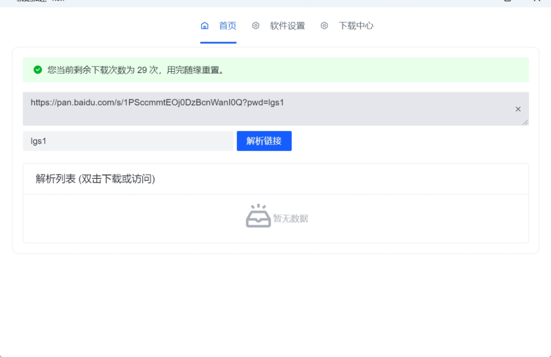Viewport: 551px width, 357px height.
Task: Click the textarea resize handle corner
Action: [525, 122]
